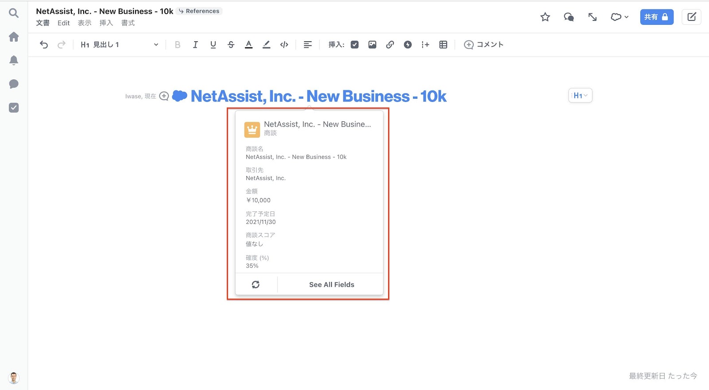Insert a link
This screenshot has height=390, width=709.
[x=390, y=44]
